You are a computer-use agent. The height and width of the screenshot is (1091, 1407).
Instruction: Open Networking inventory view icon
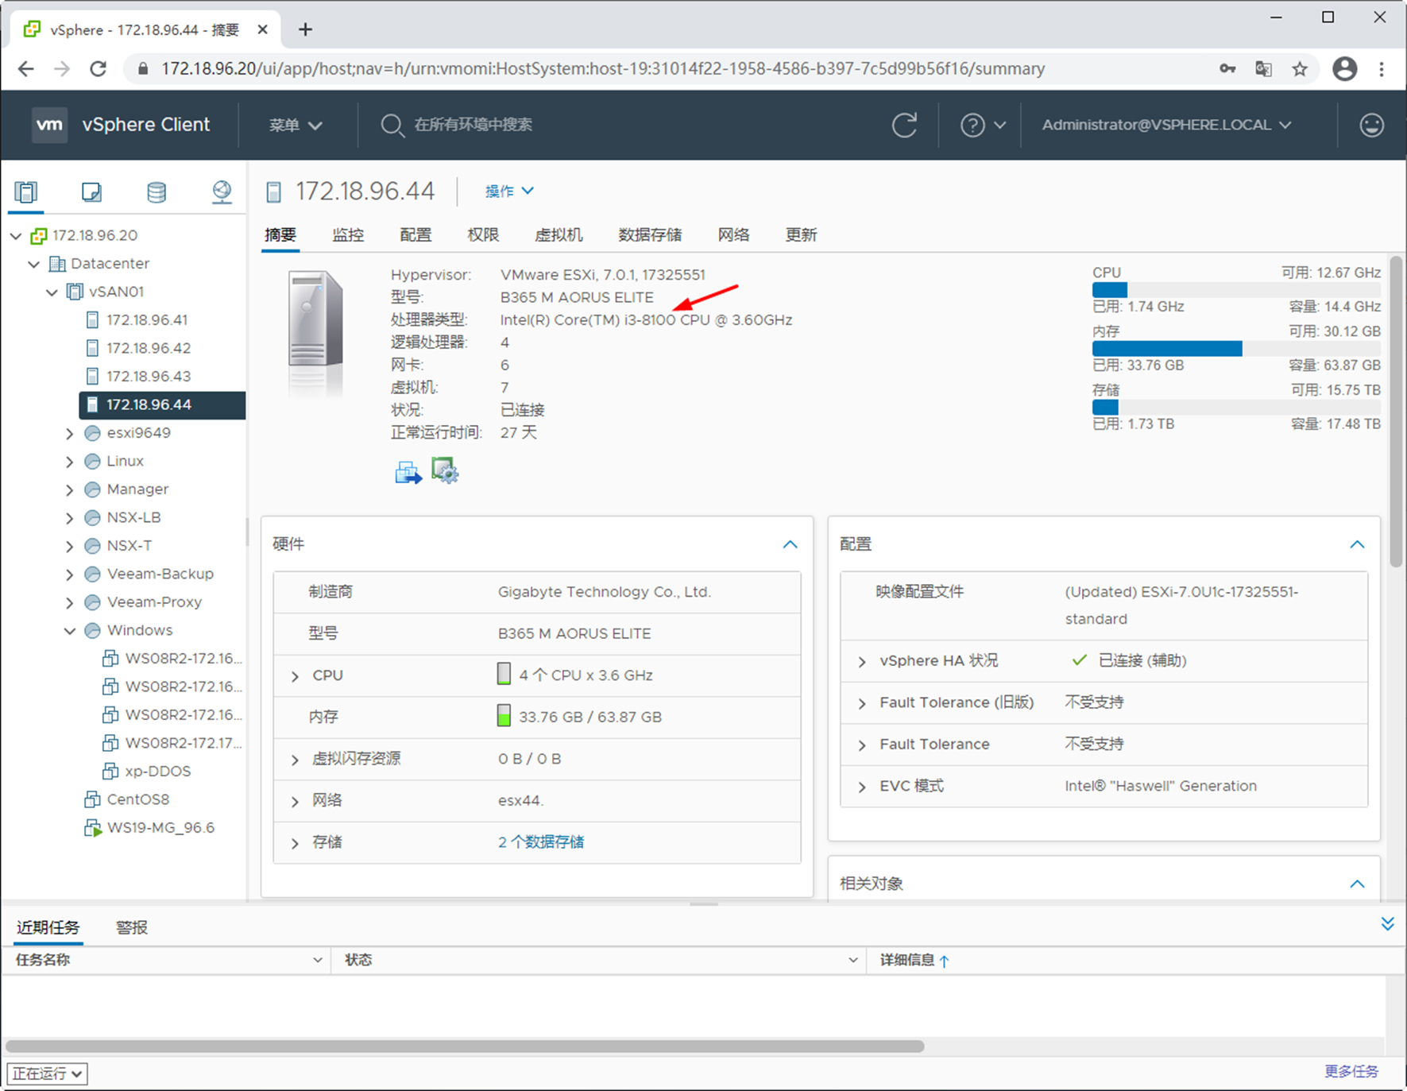222,192
